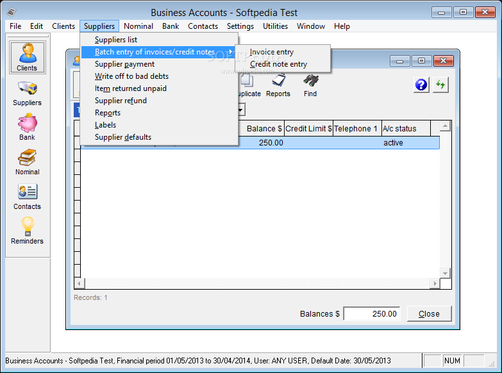Click the Close button

pyautogui.click(x=429, y=314)
